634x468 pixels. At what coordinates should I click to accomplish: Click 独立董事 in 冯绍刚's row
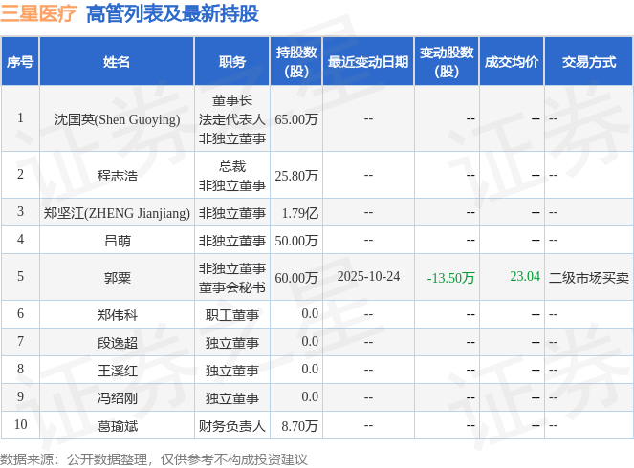coord(232,398)
